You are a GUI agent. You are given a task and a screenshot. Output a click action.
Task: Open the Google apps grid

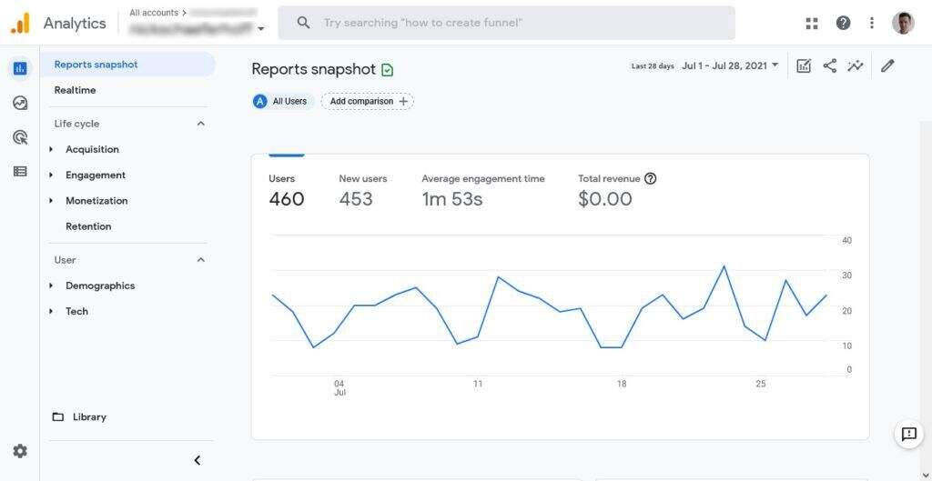point(812,23)
